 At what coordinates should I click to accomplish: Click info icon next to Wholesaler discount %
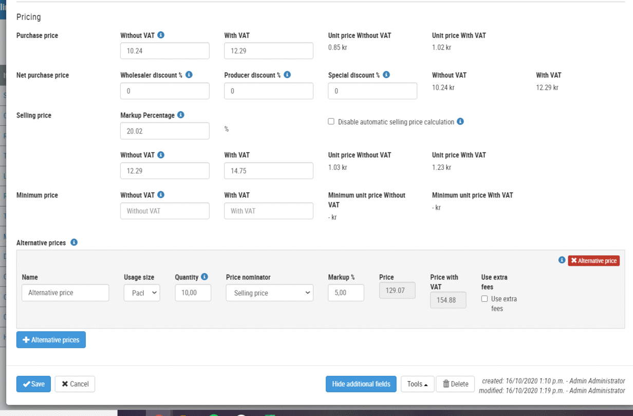pyautogui.click(x=189, y=75)
